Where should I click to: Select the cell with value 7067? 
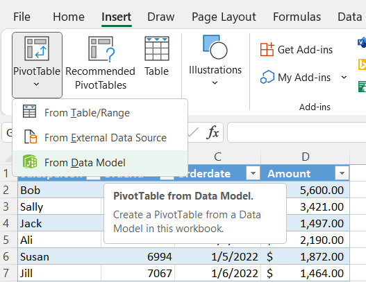click(x=138, y=273)
